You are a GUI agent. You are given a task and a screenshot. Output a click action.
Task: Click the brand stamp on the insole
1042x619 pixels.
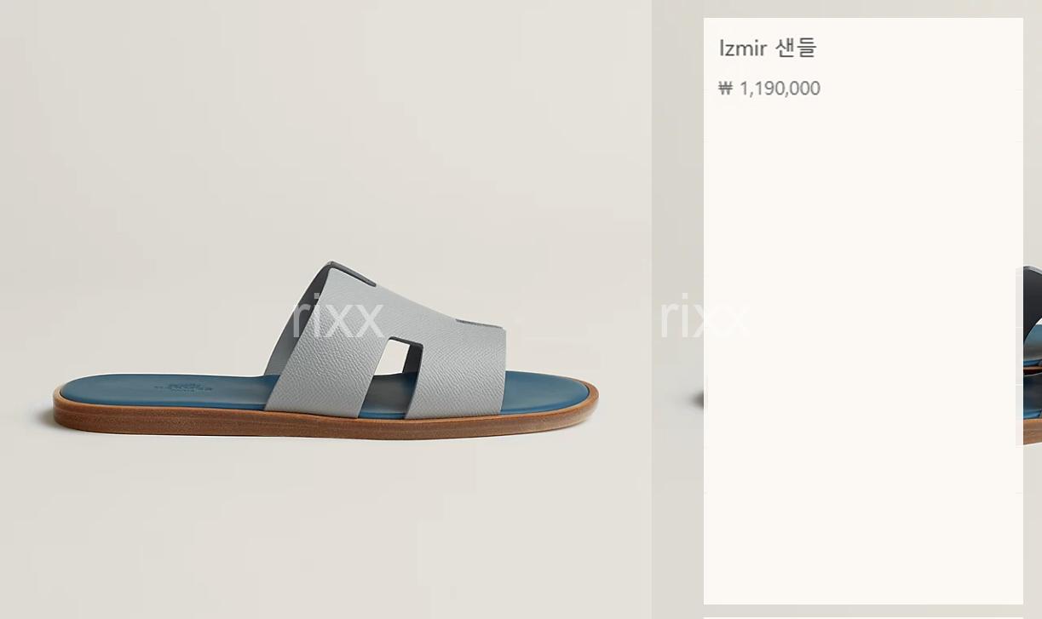pos(181,387)
